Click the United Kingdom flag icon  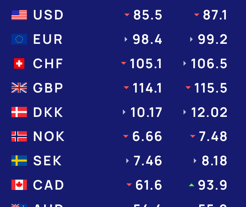tap(19, 88)
